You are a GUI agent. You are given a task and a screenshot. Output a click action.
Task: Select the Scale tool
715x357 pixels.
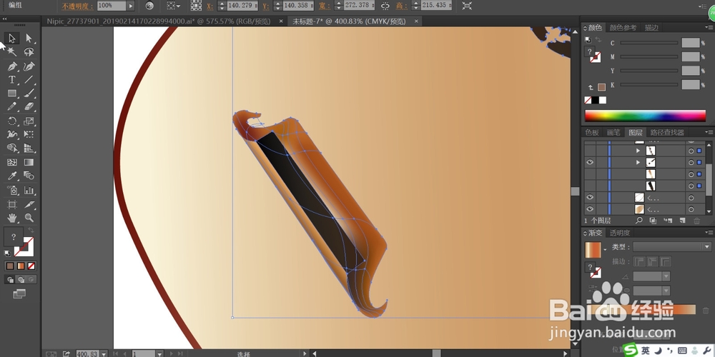(x=29, y=121)
